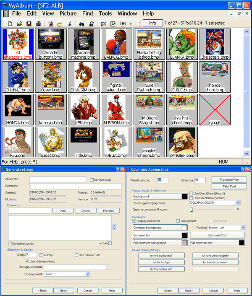Click the printer toolbar icon
Image resolution: width=252 pixels, height=296 pixels.
(38, 24)
